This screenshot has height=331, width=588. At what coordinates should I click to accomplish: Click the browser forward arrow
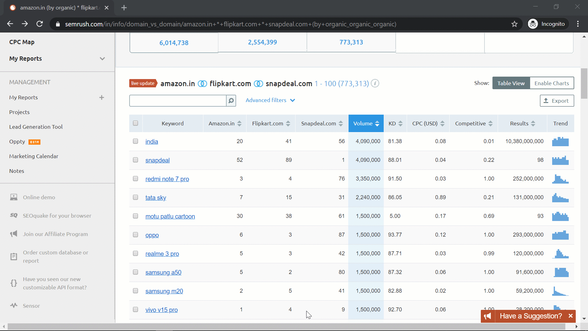pos(25,24)
